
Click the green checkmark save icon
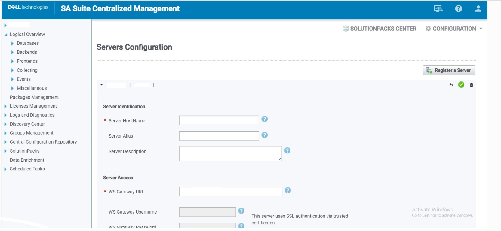click(461, 85)
